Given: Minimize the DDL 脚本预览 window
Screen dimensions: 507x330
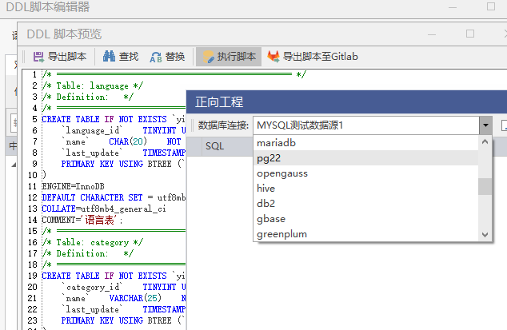Looking at the screenshot, I should pyautogui.click(x=432, y=34).
